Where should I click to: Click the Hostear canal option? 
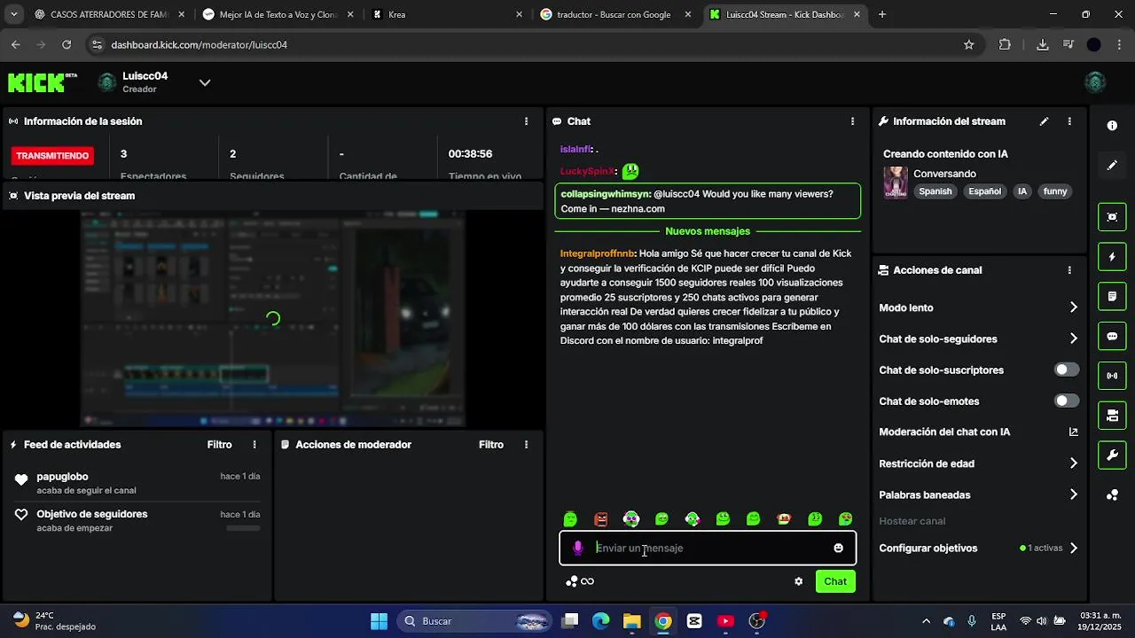[x=912, y=521]
